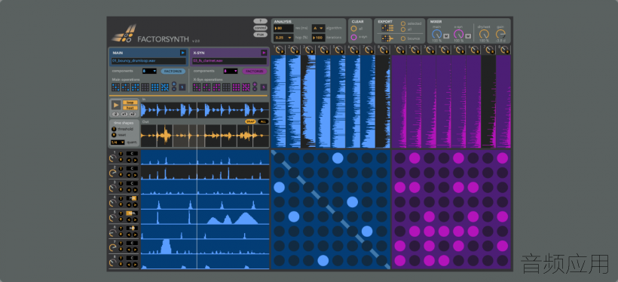This screenshot has width=618, height=282.
Task: Click the left arrow on component row 4
Action: pos(128,204)
